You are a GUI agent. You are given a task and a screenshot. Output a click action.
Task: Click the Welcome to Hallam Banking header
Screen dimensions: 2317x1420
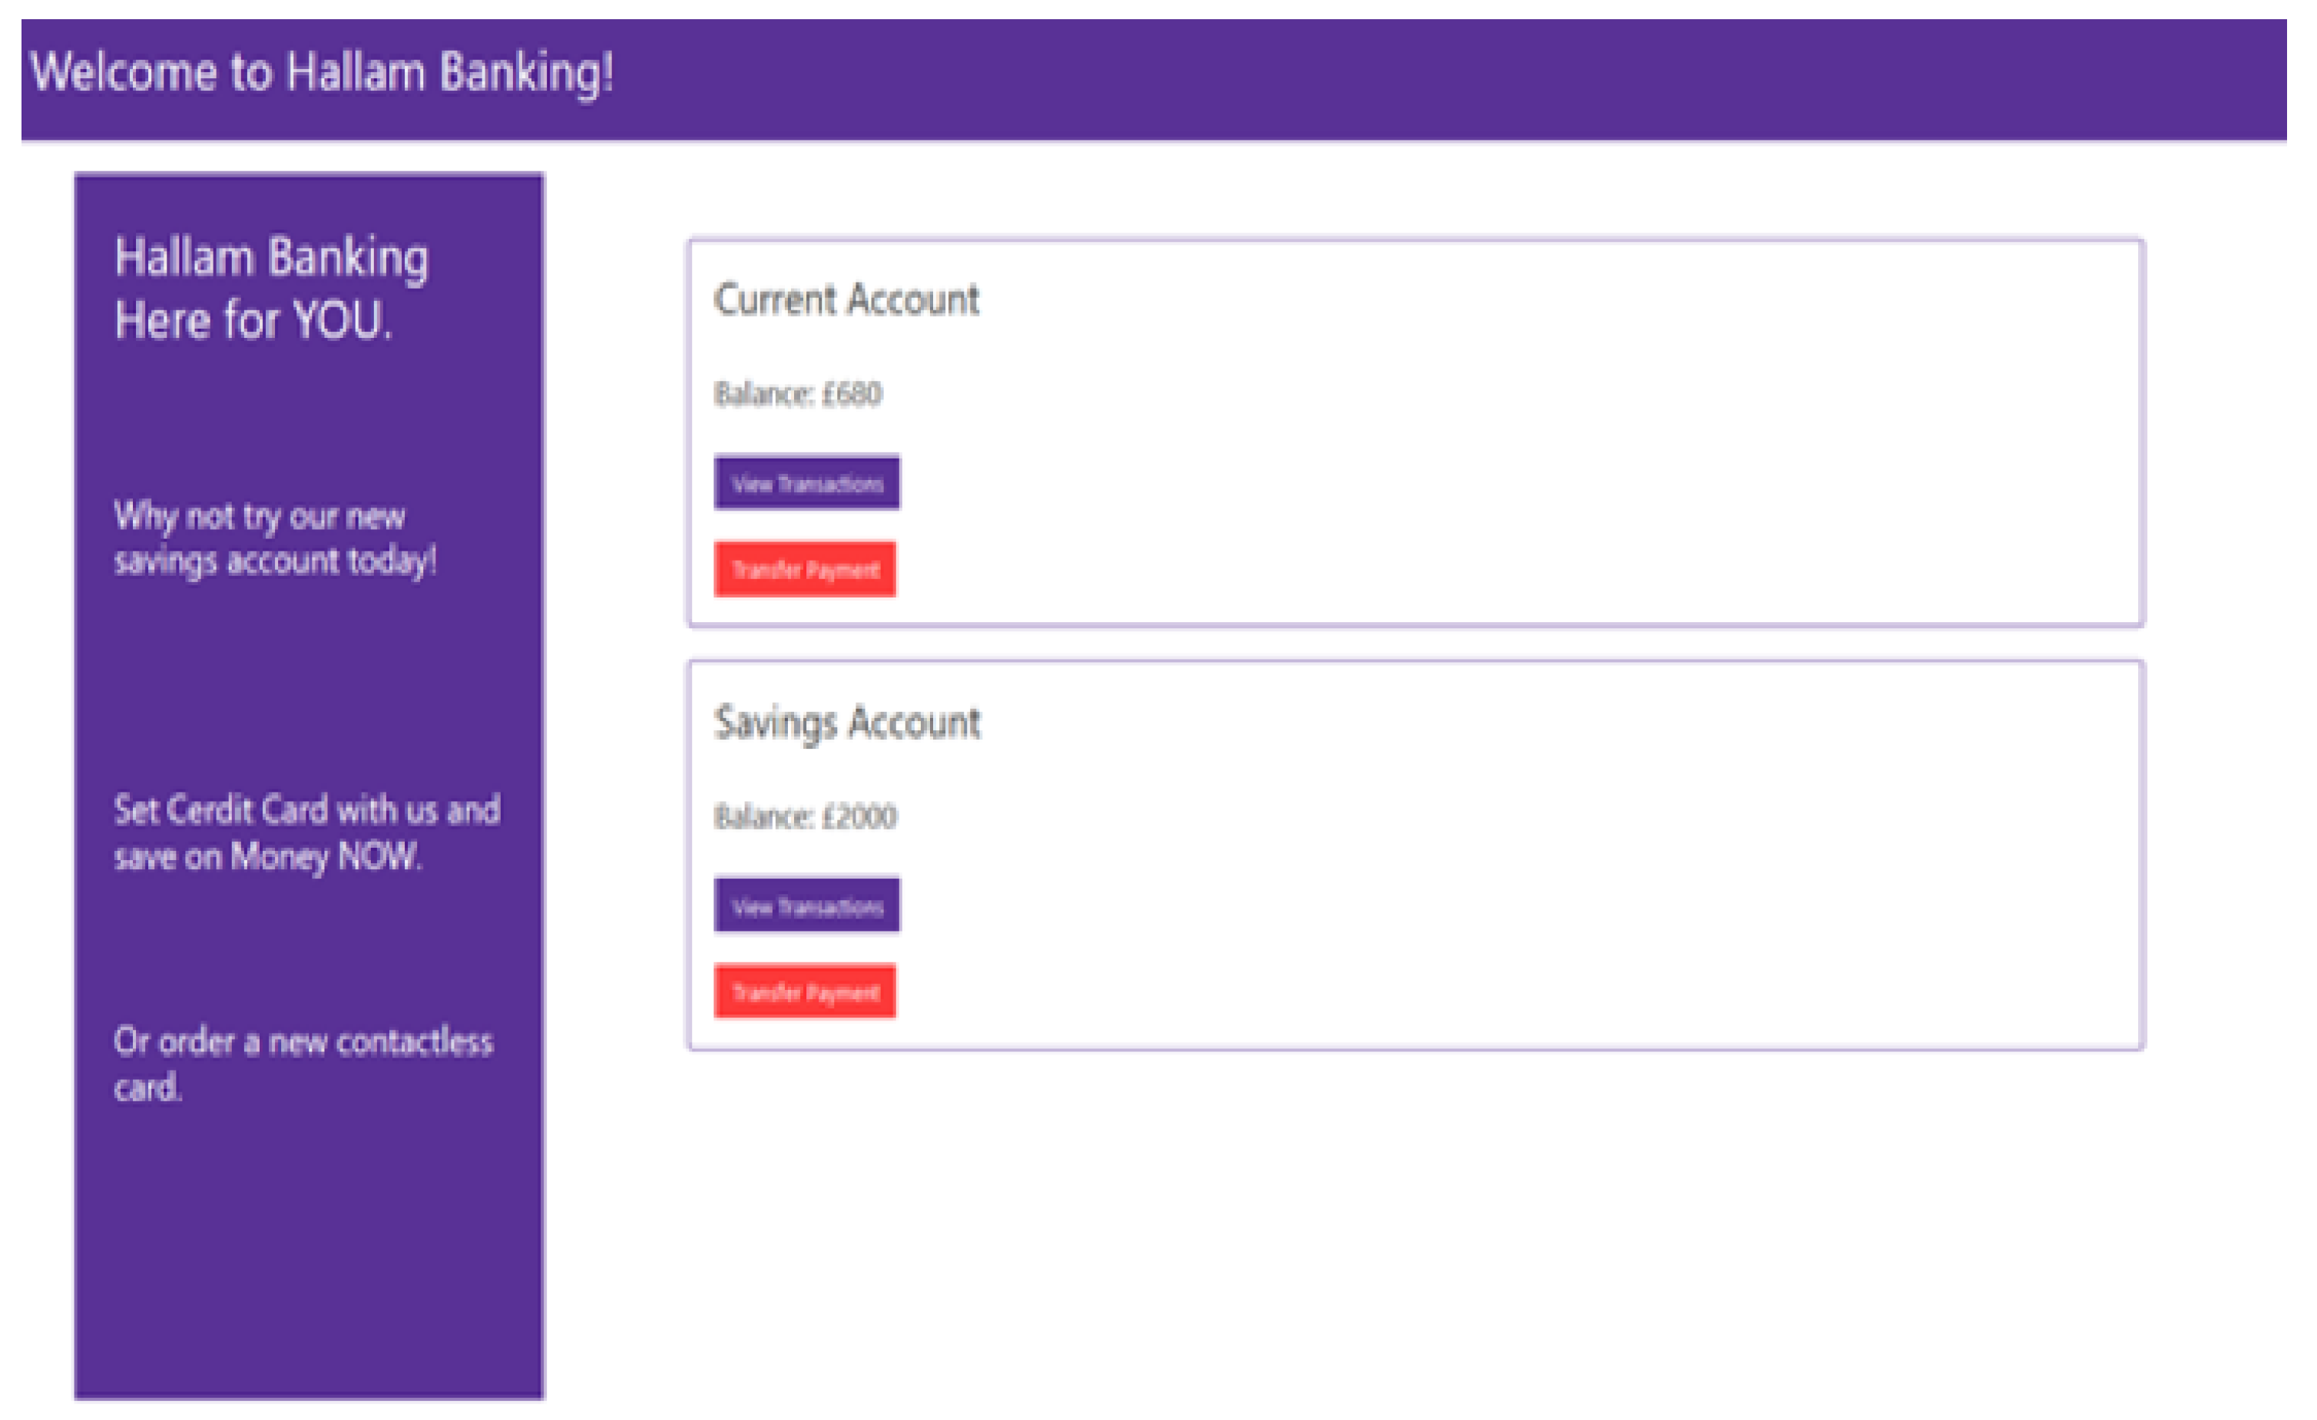tap(322, 71)
